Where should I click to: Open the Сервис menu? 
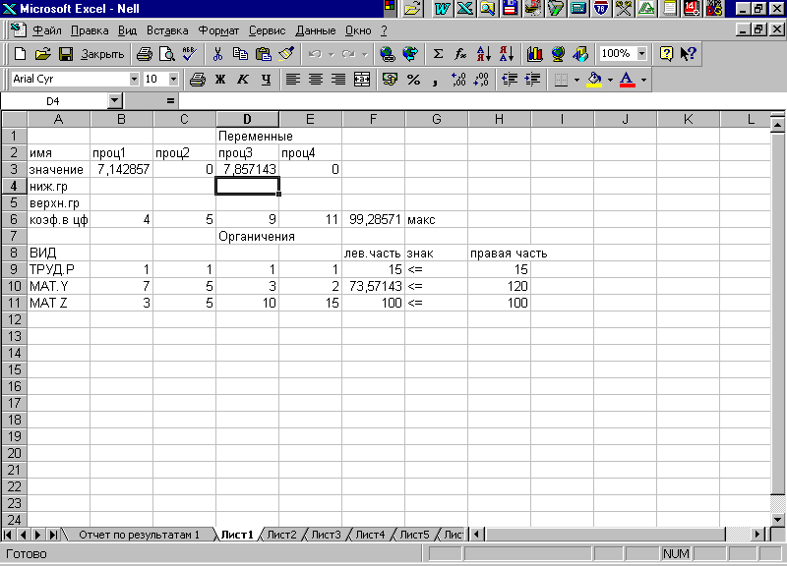click(267, 30)
